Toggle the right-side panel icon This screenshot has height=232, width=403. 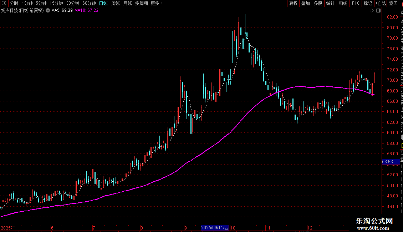click(x=378, y=11)
